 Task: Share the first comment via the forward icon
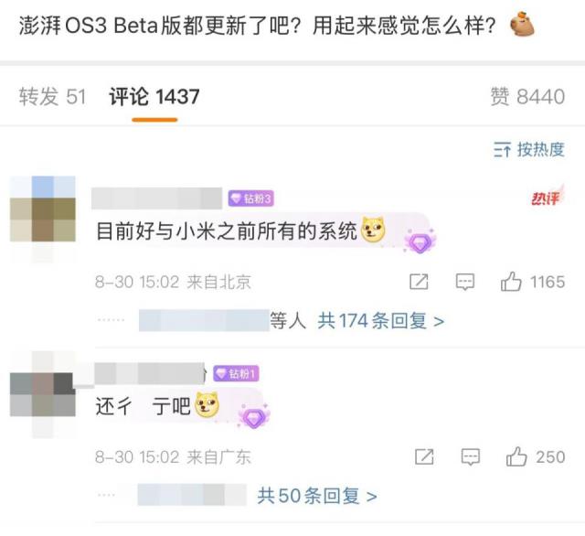pyautogui.click(x=419, y=282)
